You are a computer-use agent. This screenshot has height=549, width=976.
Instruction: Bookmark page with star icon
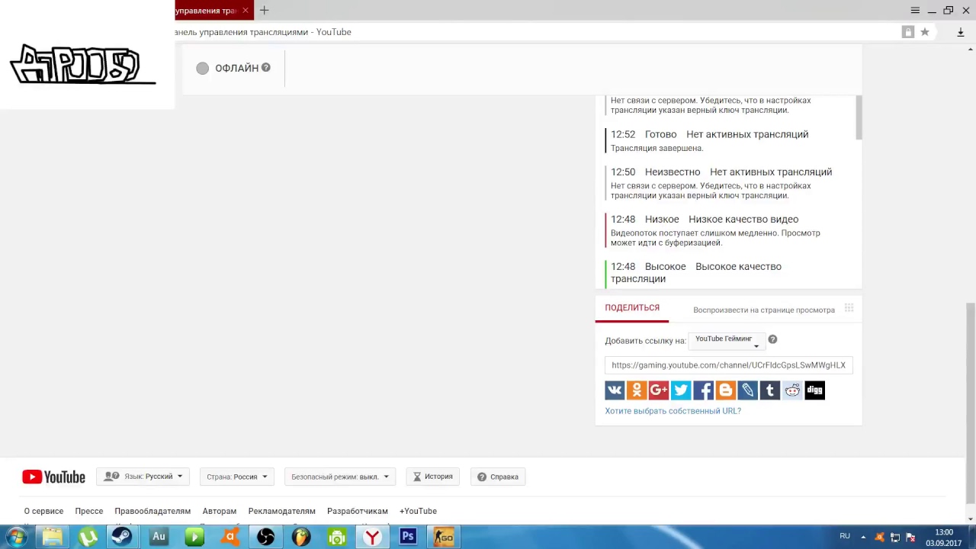click(925, 32)
